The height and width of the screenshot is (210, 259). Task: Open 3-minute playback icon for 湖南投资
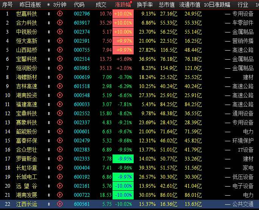pyautogui.click(x=60, y=95)
